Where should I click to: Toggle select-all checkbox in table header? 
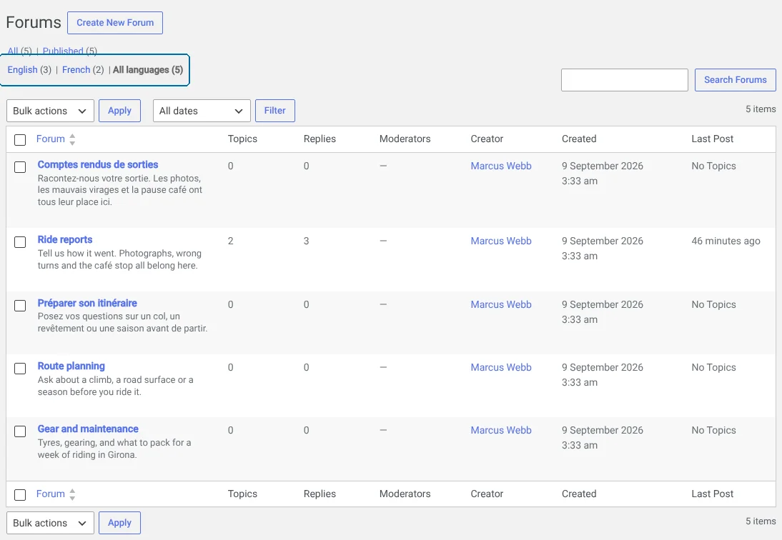[x=20, y=140]
